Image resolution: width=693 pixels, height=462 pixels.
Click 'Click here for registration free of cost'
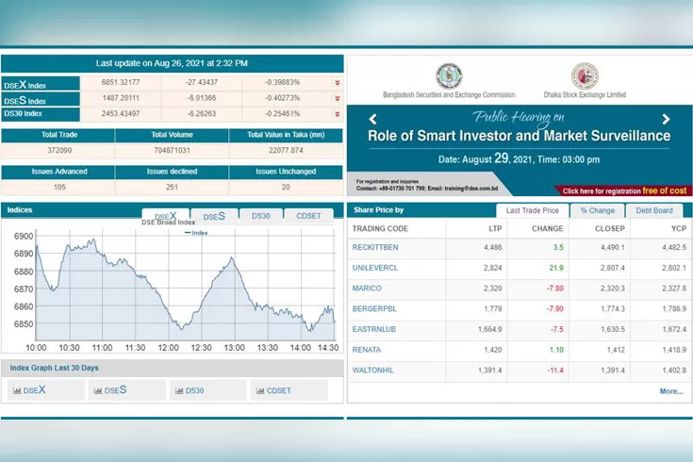624,190
